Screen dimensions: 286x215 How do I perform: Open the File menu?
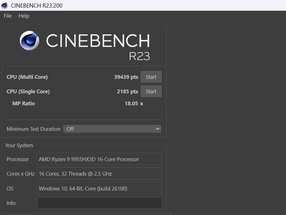pos(8,16)
